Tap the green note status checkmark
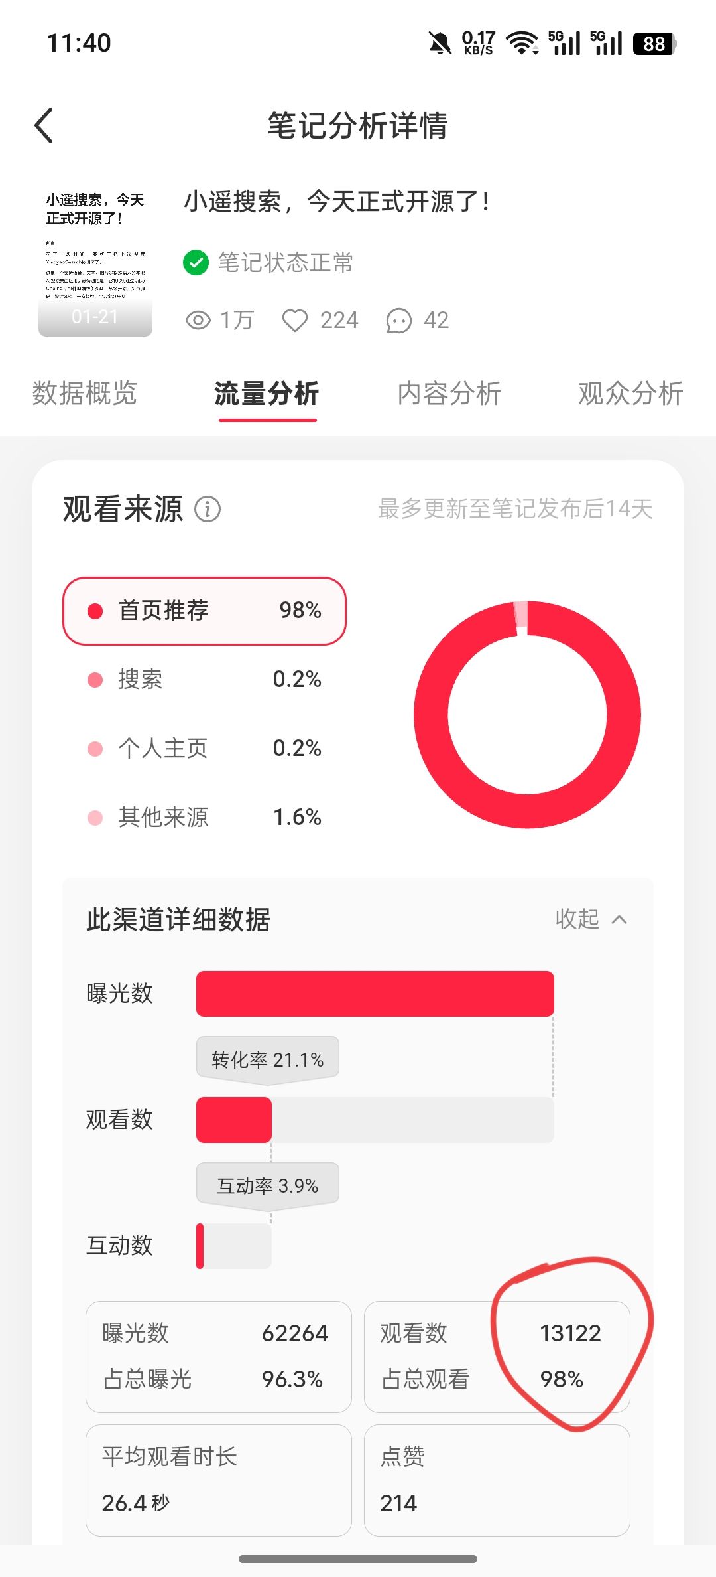 point(196,262)
